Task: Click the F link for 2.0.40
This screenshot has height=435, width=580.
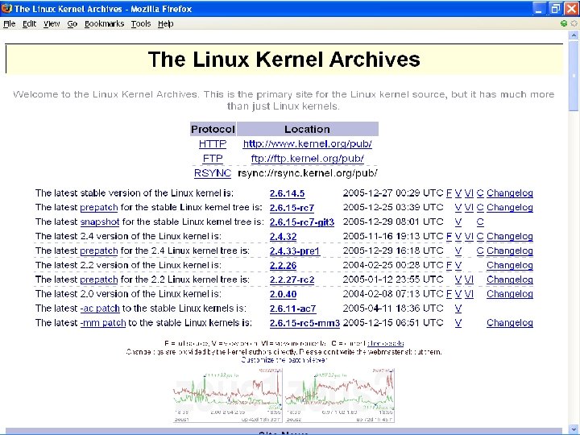Action: [449, 294]
